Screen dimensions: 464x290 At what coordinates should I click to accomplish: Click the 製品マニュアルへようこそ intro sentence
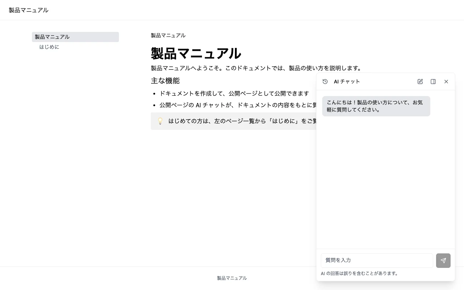coord(257,68)
